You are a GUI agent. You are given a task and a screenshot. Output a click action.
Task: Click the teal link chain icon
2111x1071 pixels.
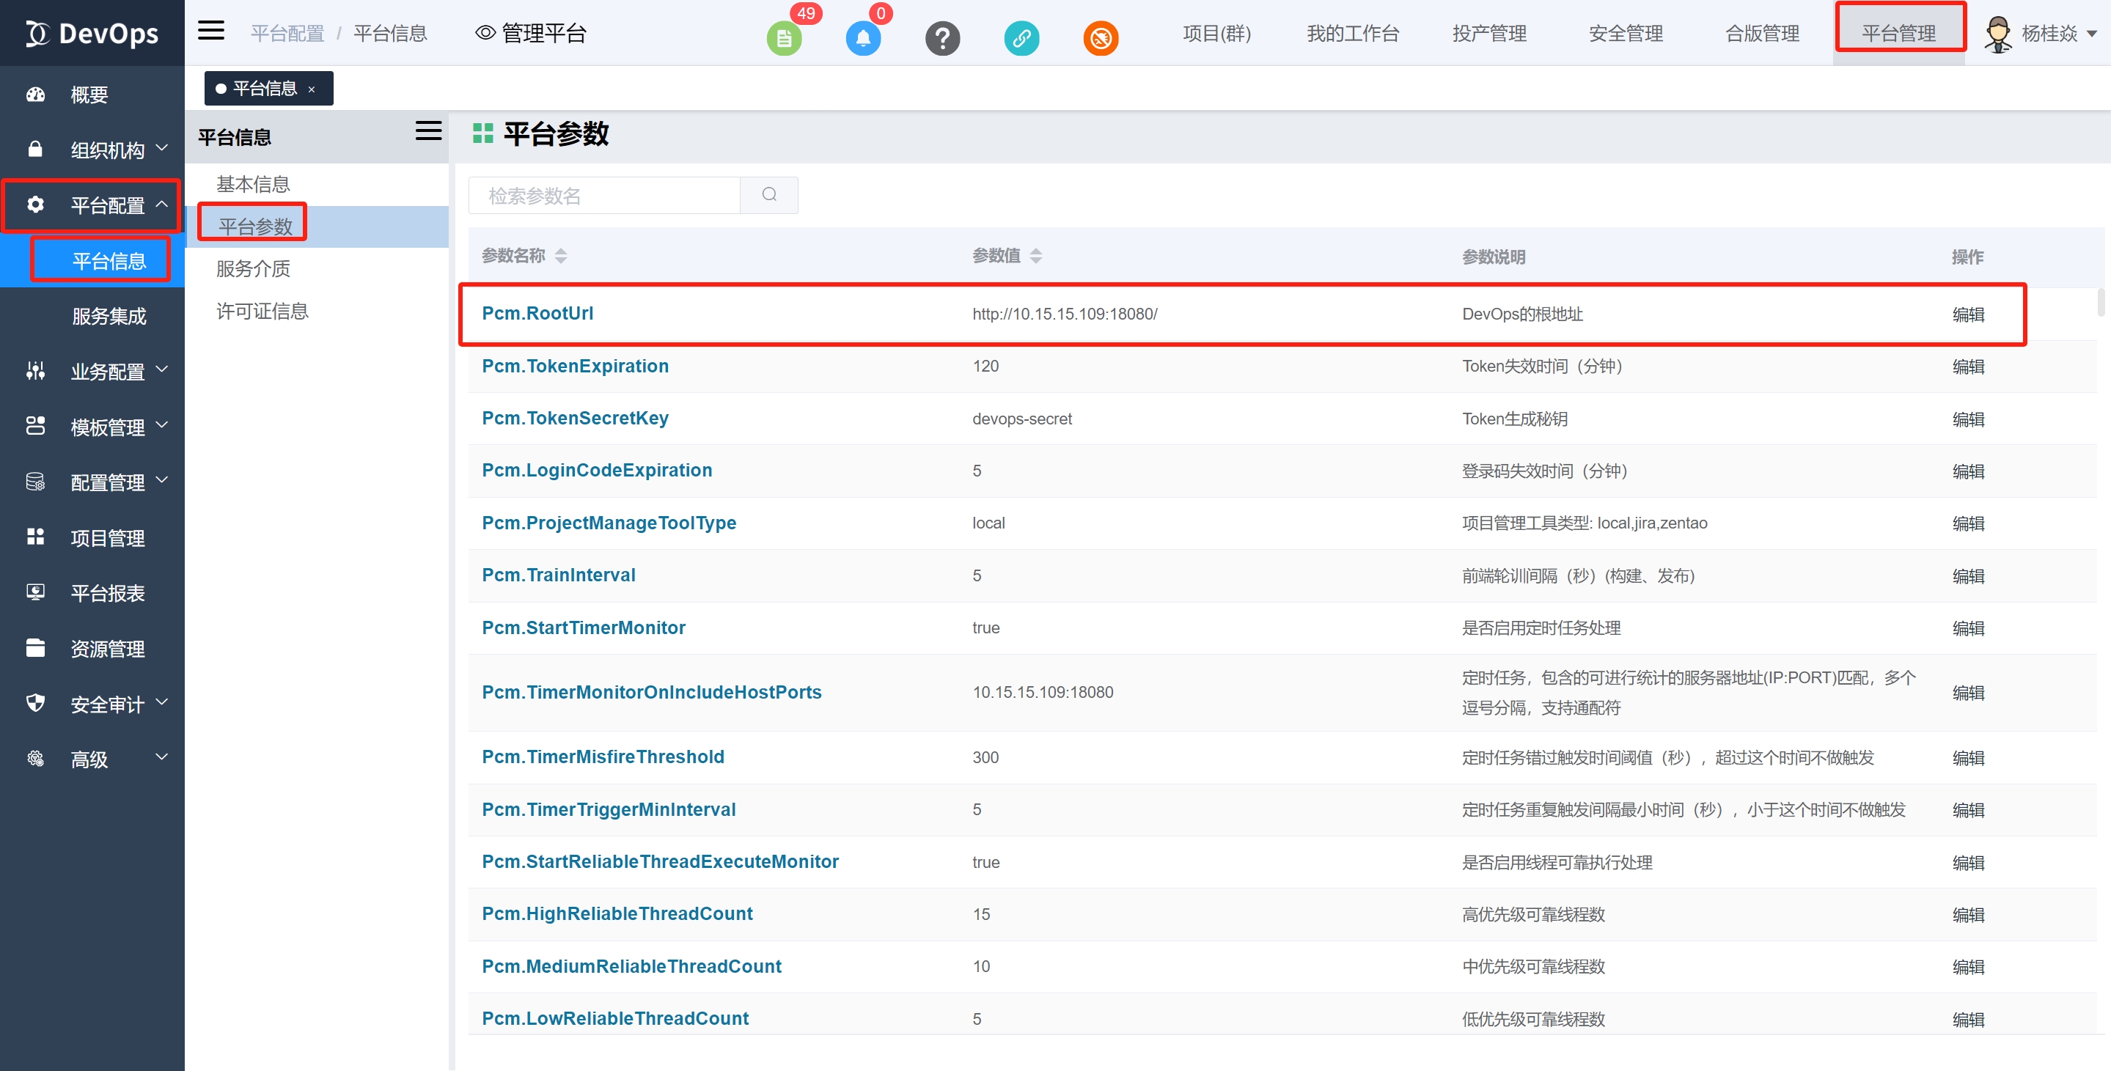[1021, 37]
